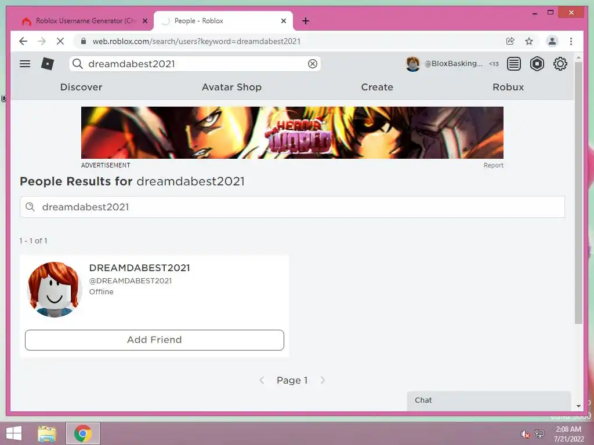The width and height of the screenshot is (594, 445).
Task: Click the 'Offline' status text
Action: [x=101, y=292]
